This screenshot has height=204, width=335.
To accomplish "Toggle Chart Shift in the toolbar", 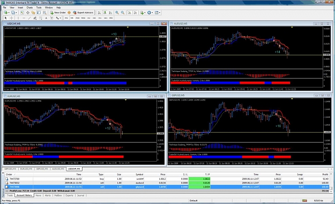I will pyautogui.click(x=135, y=13).
